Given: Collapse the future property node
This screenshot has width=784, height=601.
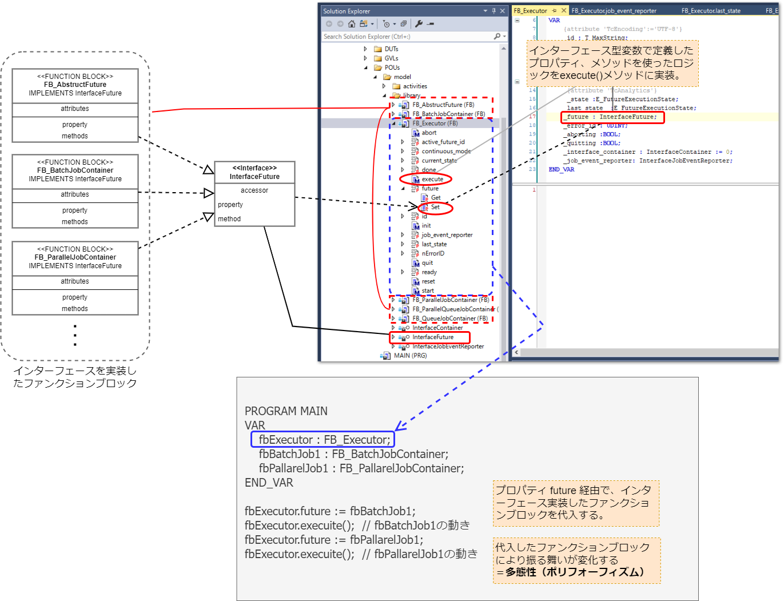Looking at the screenshot, I should tap(403, 189).
